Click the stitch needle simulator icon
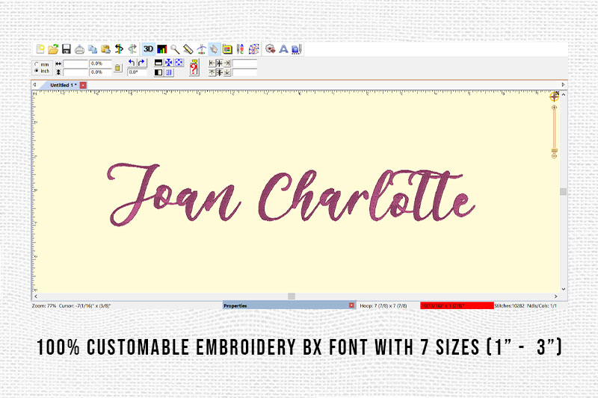598x398 pixels. pyautogui.click(x=201, y=49)
